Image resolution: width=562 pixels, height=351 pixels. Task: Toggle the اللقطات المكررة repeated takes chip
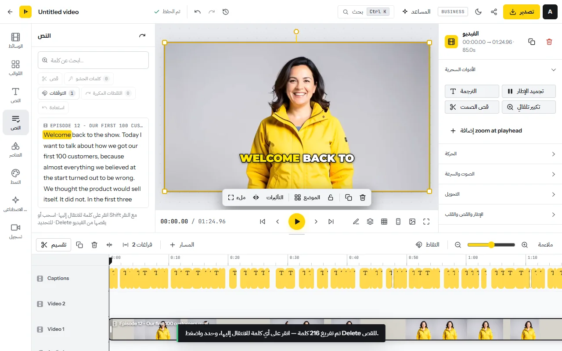tap(108, 93)
